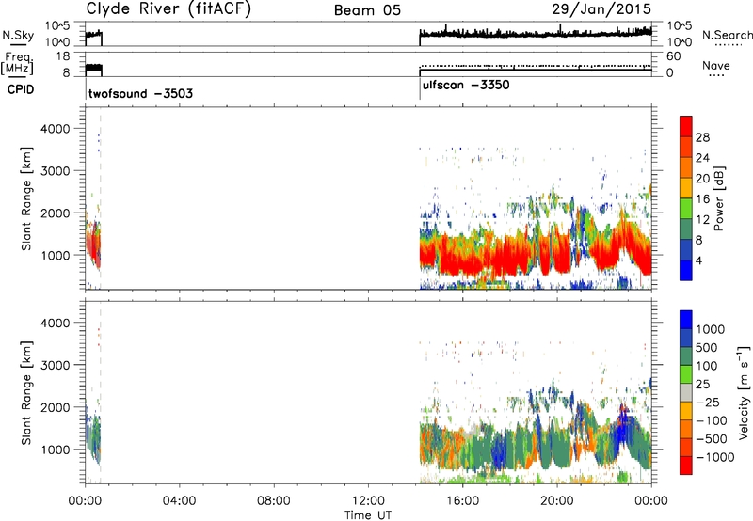Click the 'Power [dB]' colorbar title
753x521 pixels.
click(718, 198)
